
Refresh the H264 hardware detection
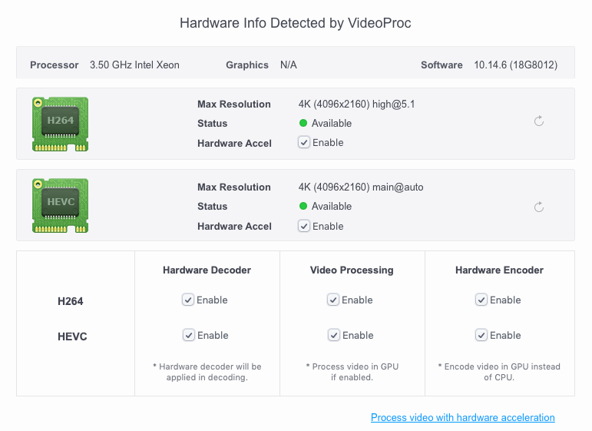539,121
